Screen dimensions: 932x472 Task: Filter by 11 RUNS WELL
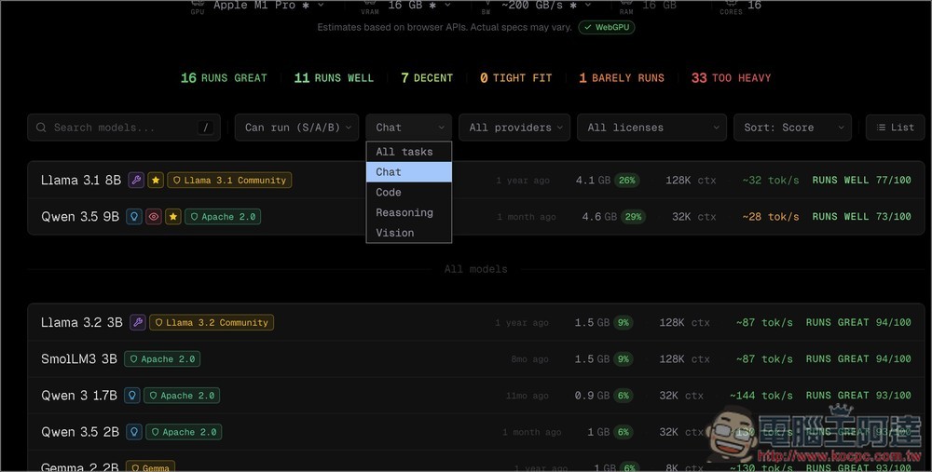pos(334,78)
